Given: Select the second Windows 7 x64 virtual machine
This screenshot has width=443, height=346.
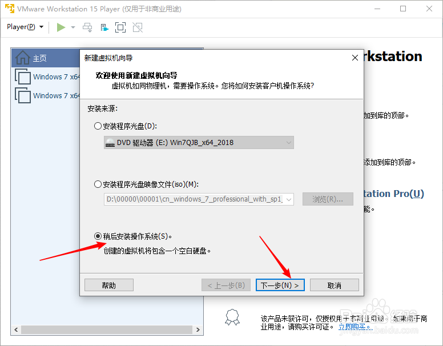Looking at the screenshot, I should (x=48, y=95).
